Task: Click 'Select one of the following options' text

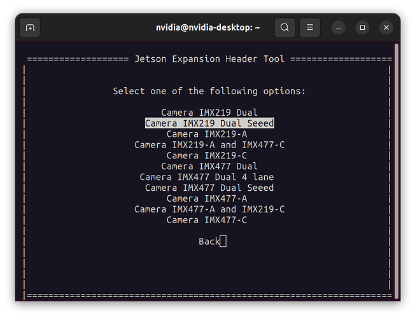Action: (x=209, y=92)
